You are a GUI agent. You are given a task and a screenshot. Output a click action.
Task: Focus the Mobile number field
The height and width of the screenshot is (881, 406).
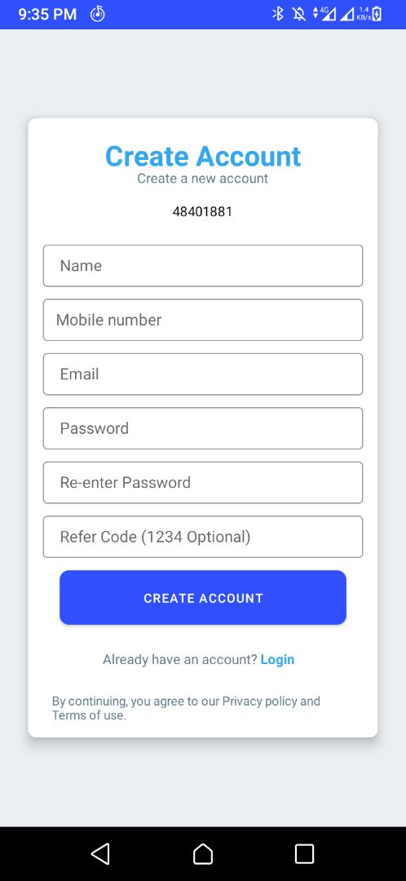203,320
